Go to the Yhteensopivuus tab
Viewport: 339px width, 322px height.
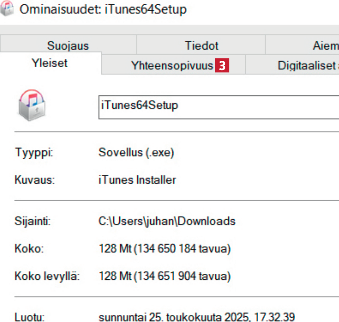tap(172, 66)
